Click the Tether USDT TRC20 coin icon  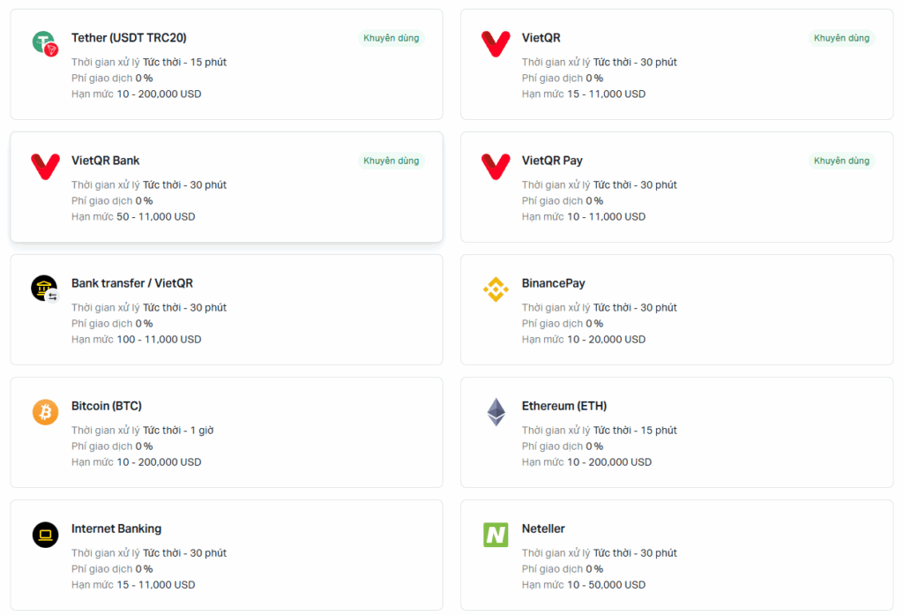point(46,44)
